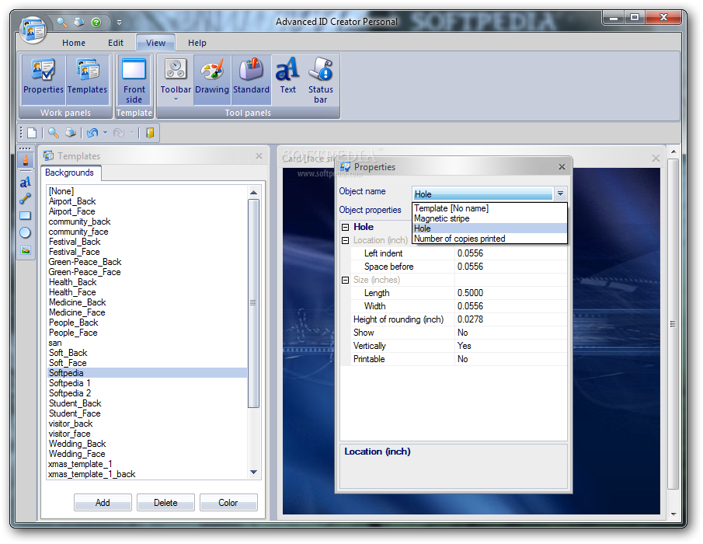Switch to the Front side template
The height and width of the screenshot is (544, 703).
coord(134,80)
